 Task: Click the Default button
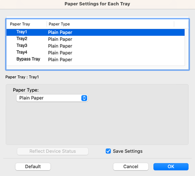pyautogui.click(x=33, y=167)
